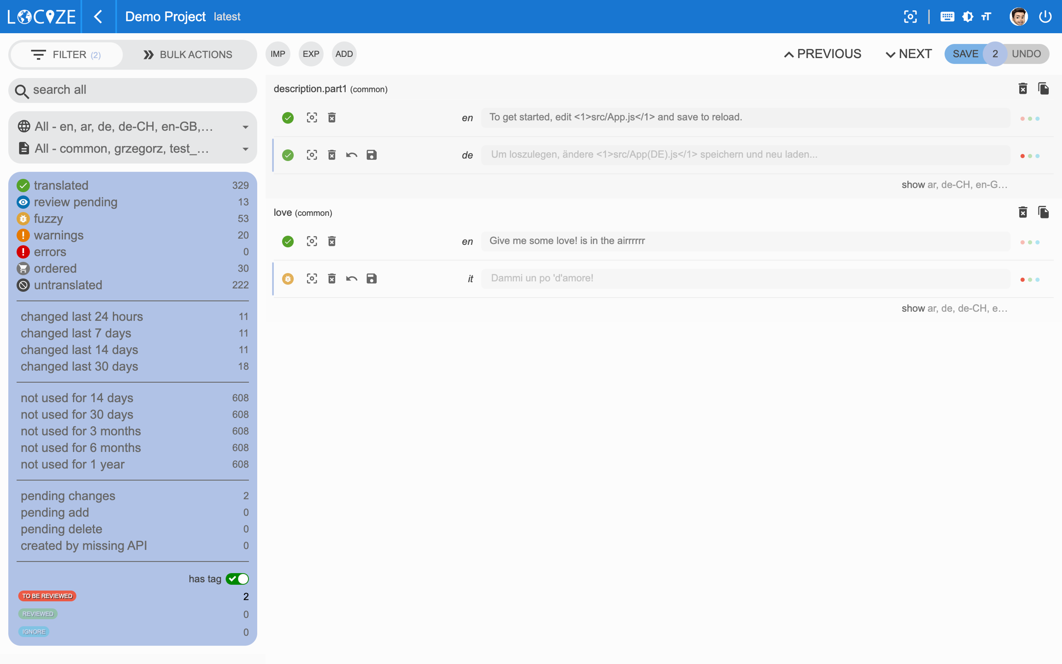Select the red TO BE REVIEWED tag
The image size is (1062, 664).
47,596
